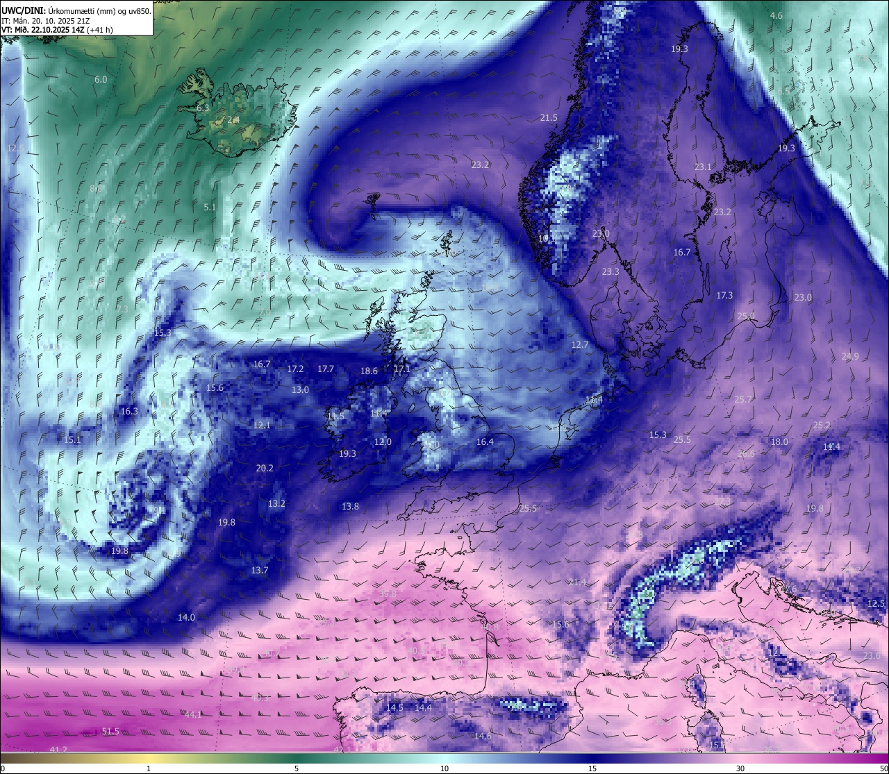889x774 pixels.
Task: Click the 12.0 value in the Irish Sea
Action: [383, 442]
